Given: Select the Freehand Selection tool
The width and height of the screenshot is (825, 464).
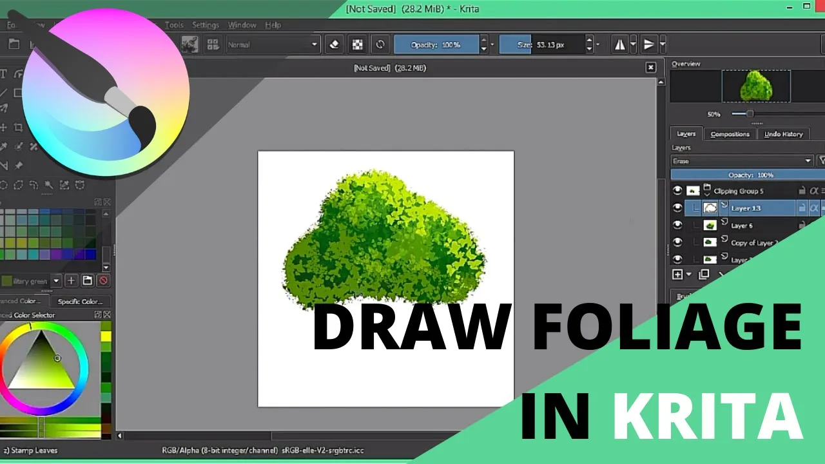Looking at the screenshot, I should point(34,185).
